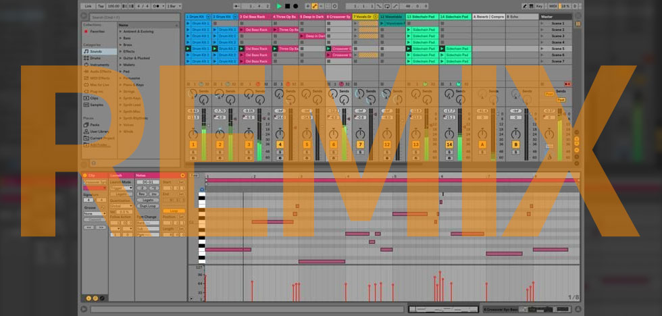Toggle track 2 activator button
The image size is (662, 316).
[x=220, y=144]
